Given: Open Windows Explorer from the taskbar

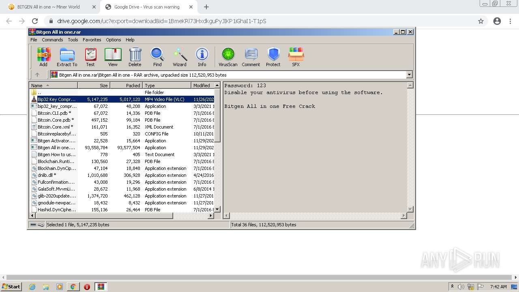Looking at the screenshot, I should tap(46, 287).
